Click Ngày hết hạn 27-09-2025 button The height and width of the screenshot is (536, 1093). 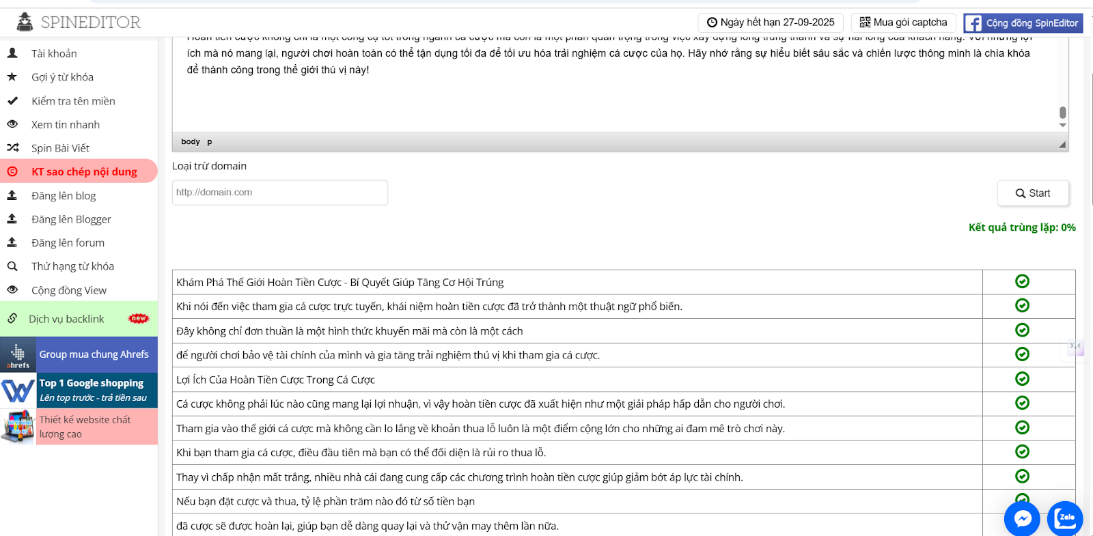[771, 23]
